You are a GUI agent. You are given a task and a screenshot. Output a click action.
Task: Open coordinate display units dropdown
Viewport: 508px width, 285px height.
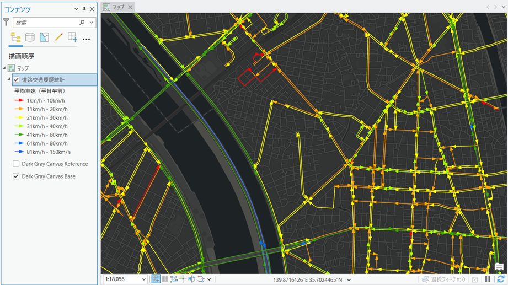point(349,279)
